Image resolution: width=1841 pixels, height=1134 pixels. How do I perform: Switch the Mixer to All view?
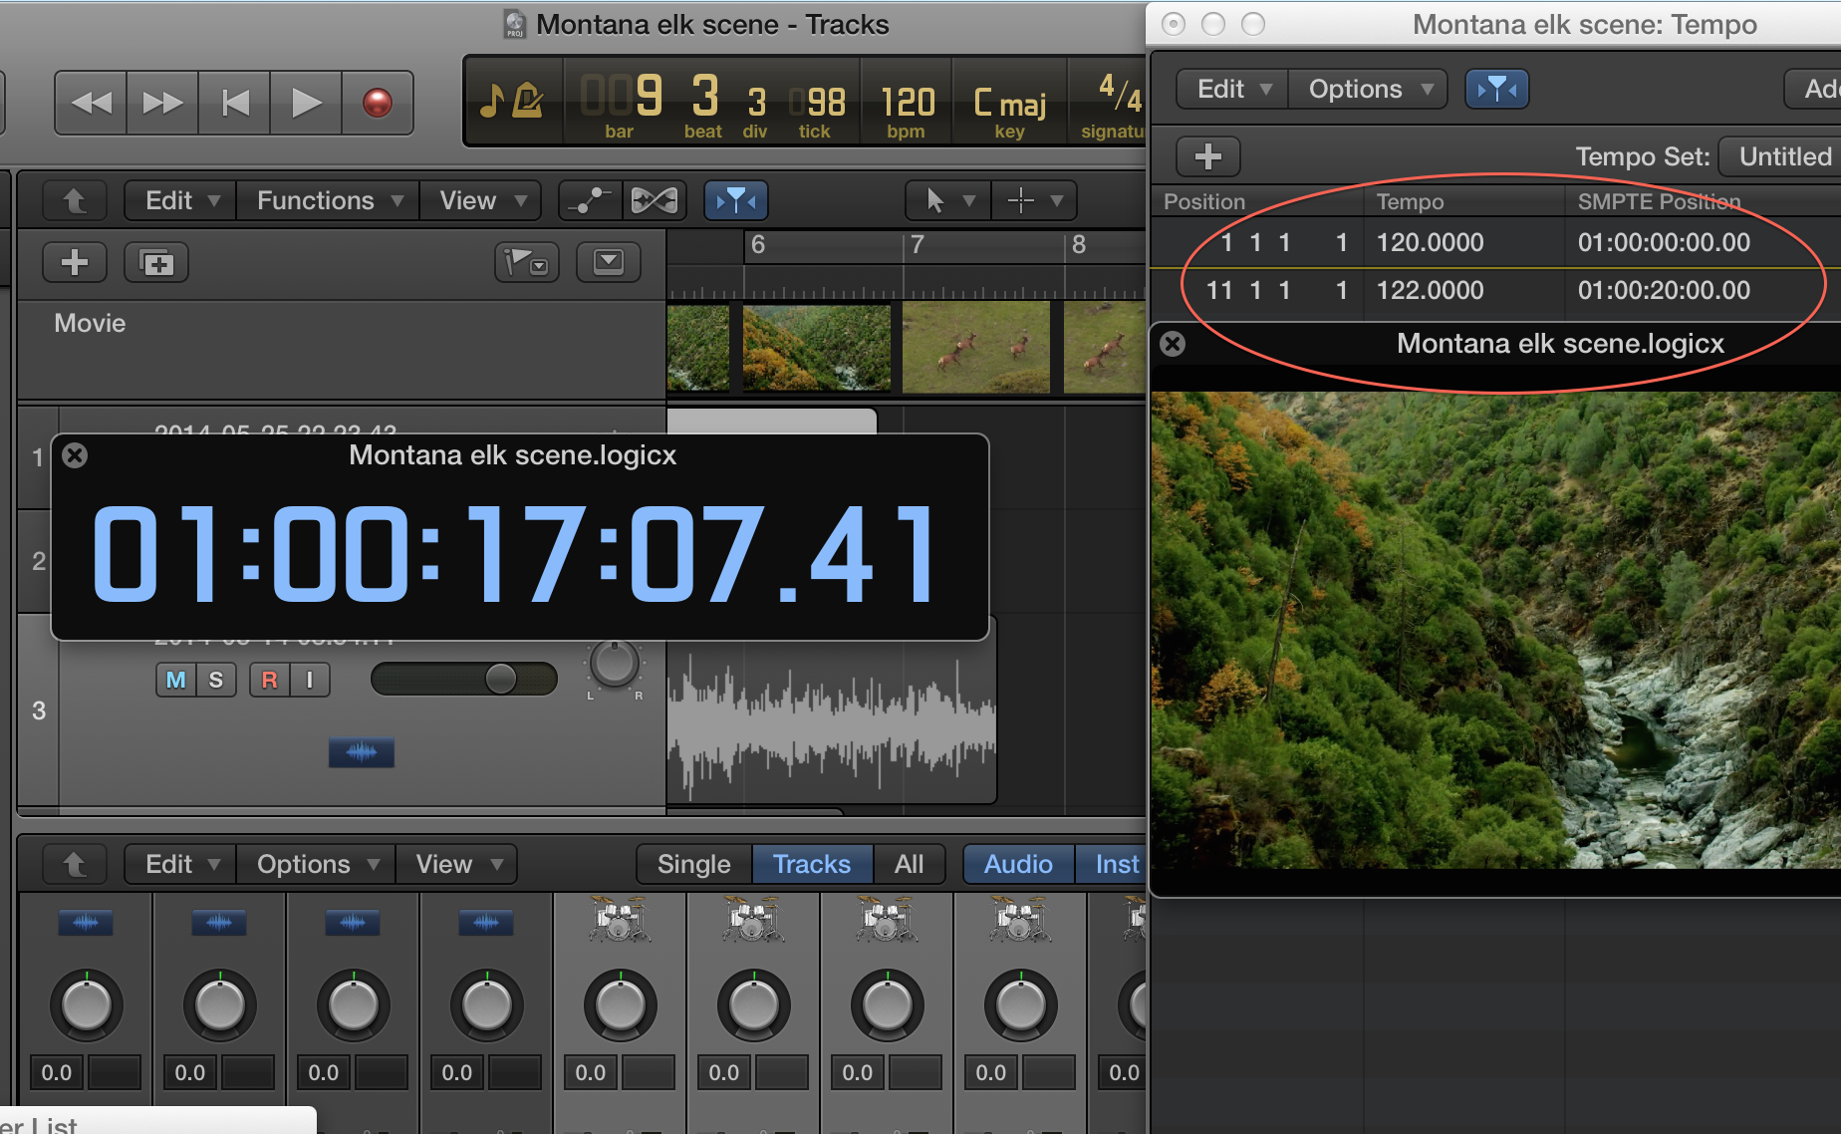(x=909, y=864)
